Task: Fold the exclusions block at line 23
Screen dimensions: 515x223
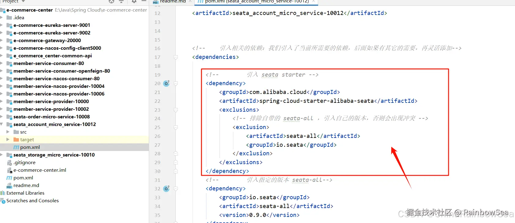Action: pyautogui.click(x=176, y=110)
